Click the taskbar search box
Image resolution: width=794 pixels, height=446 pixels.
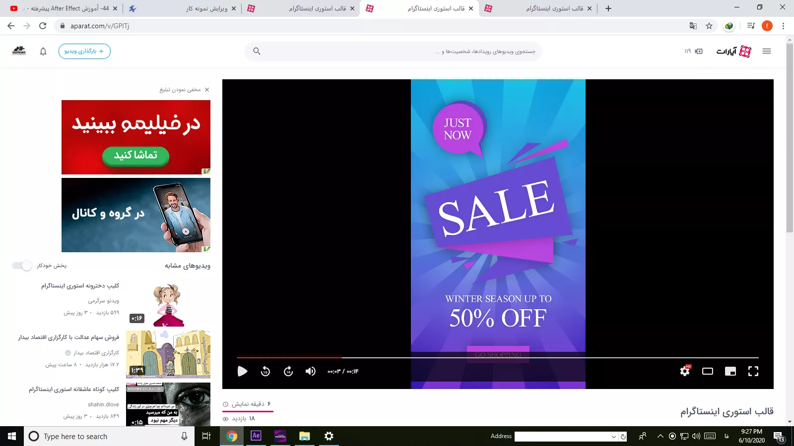point(109,436)
